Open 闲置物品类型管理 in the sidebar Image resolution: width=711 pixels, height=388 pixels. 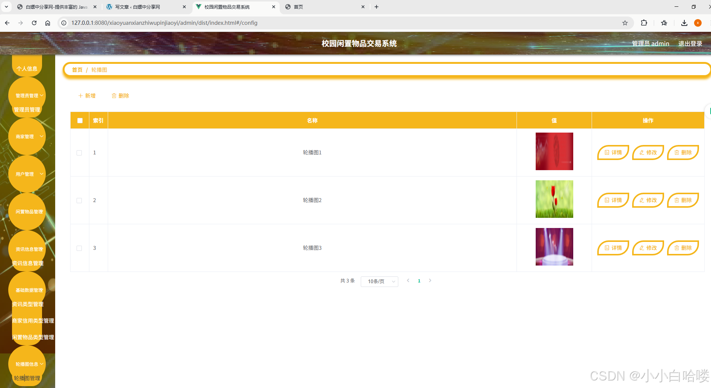(33, 337)
